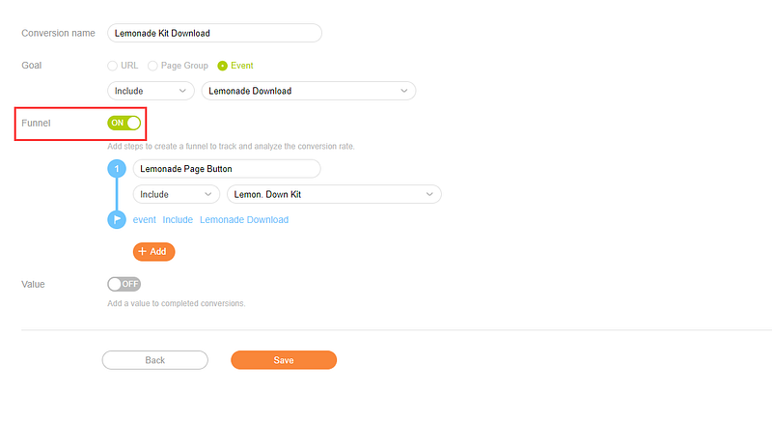Open the goal Include dropdown
This screenshot has height=448, width=772.
[152, 91]
